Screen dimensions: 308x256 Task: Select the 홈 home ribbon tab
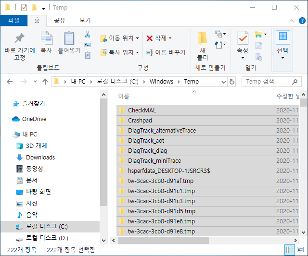(x=37, y=20)
